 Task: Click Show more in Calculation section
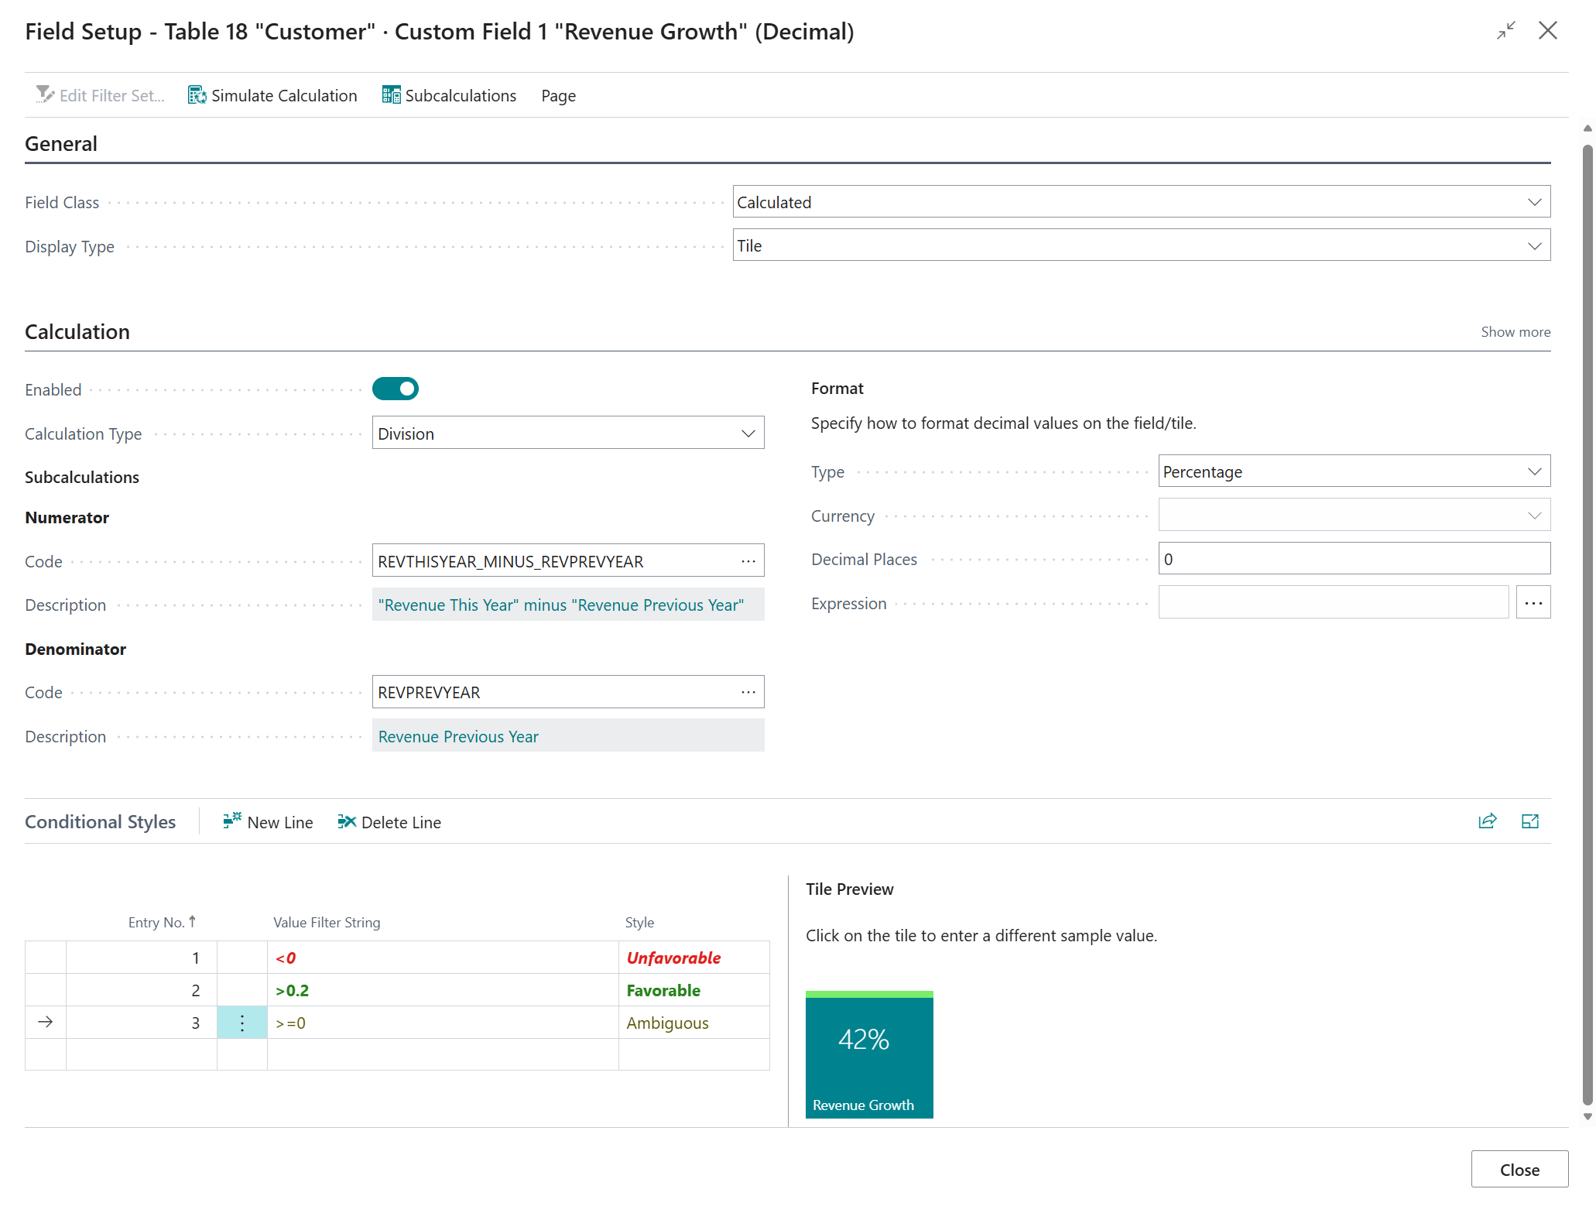coord(1515,331)
